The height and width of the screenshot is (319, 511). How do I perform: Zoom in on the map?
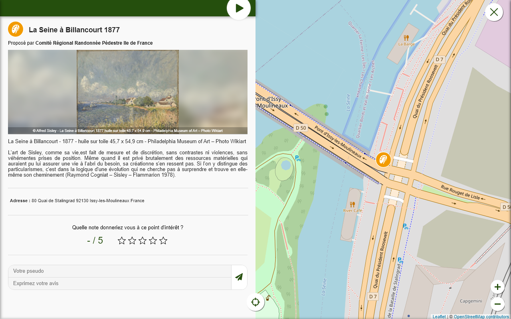[x=497, y=287]
